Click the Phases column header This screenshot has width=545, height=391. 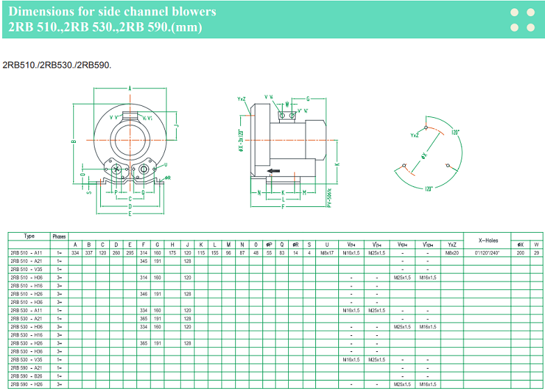pyautogui.click(x=59, y=236)
